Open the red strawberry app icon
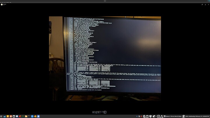This screenshot has height=118, width=210. click(20, 116)
